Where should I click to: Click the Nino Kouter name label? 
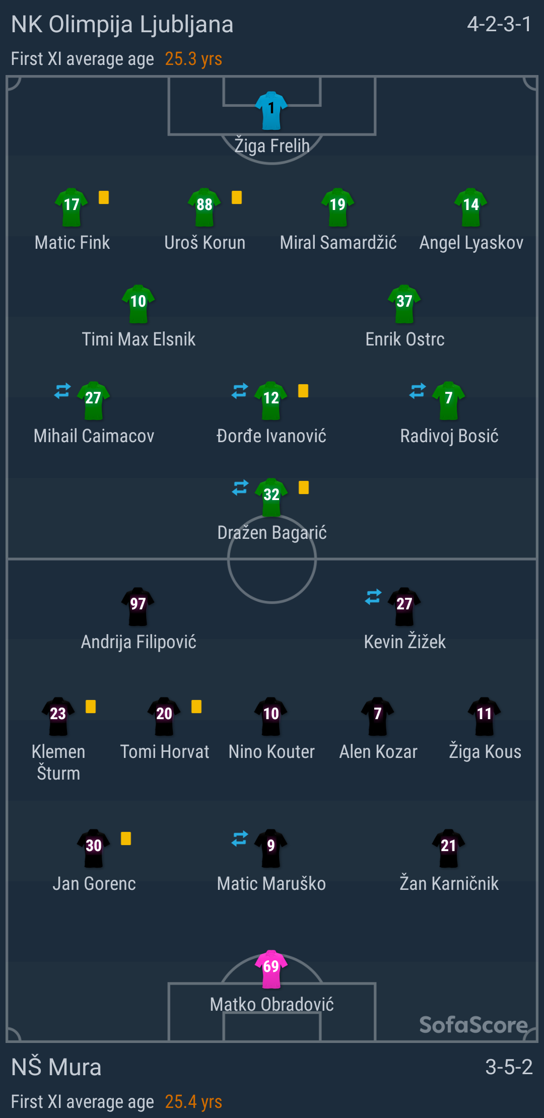click(271, 752)
